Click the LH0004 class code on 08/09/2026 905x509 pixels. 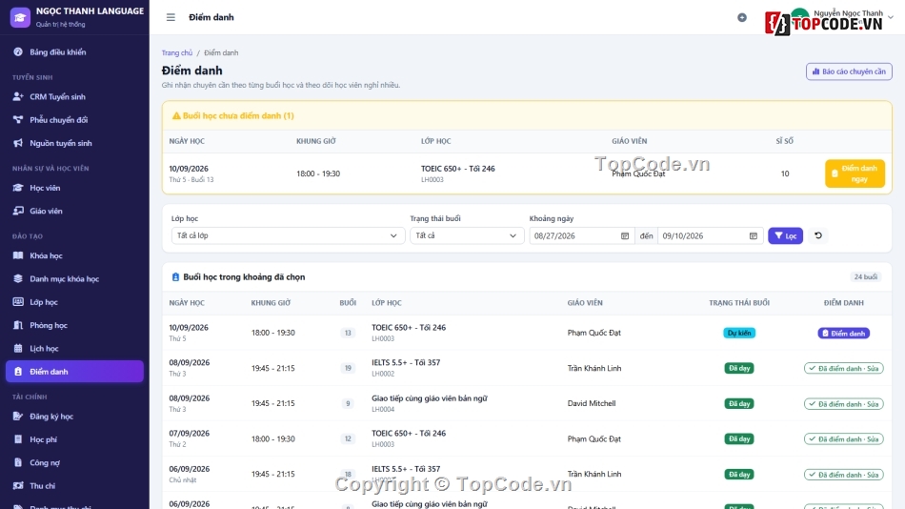pos(383,409)
